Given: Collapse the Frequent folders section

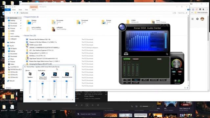Looking at the screenshot, I should point(23,17).
